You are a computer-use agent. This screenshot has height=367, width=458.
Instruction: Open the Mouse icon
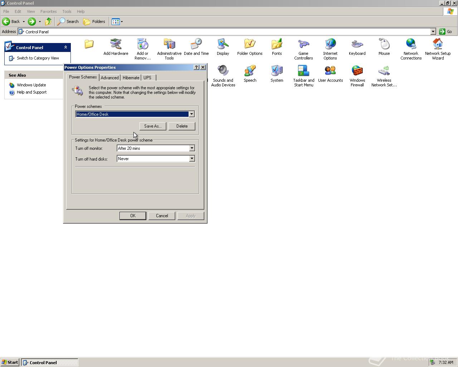coord(384,47)
